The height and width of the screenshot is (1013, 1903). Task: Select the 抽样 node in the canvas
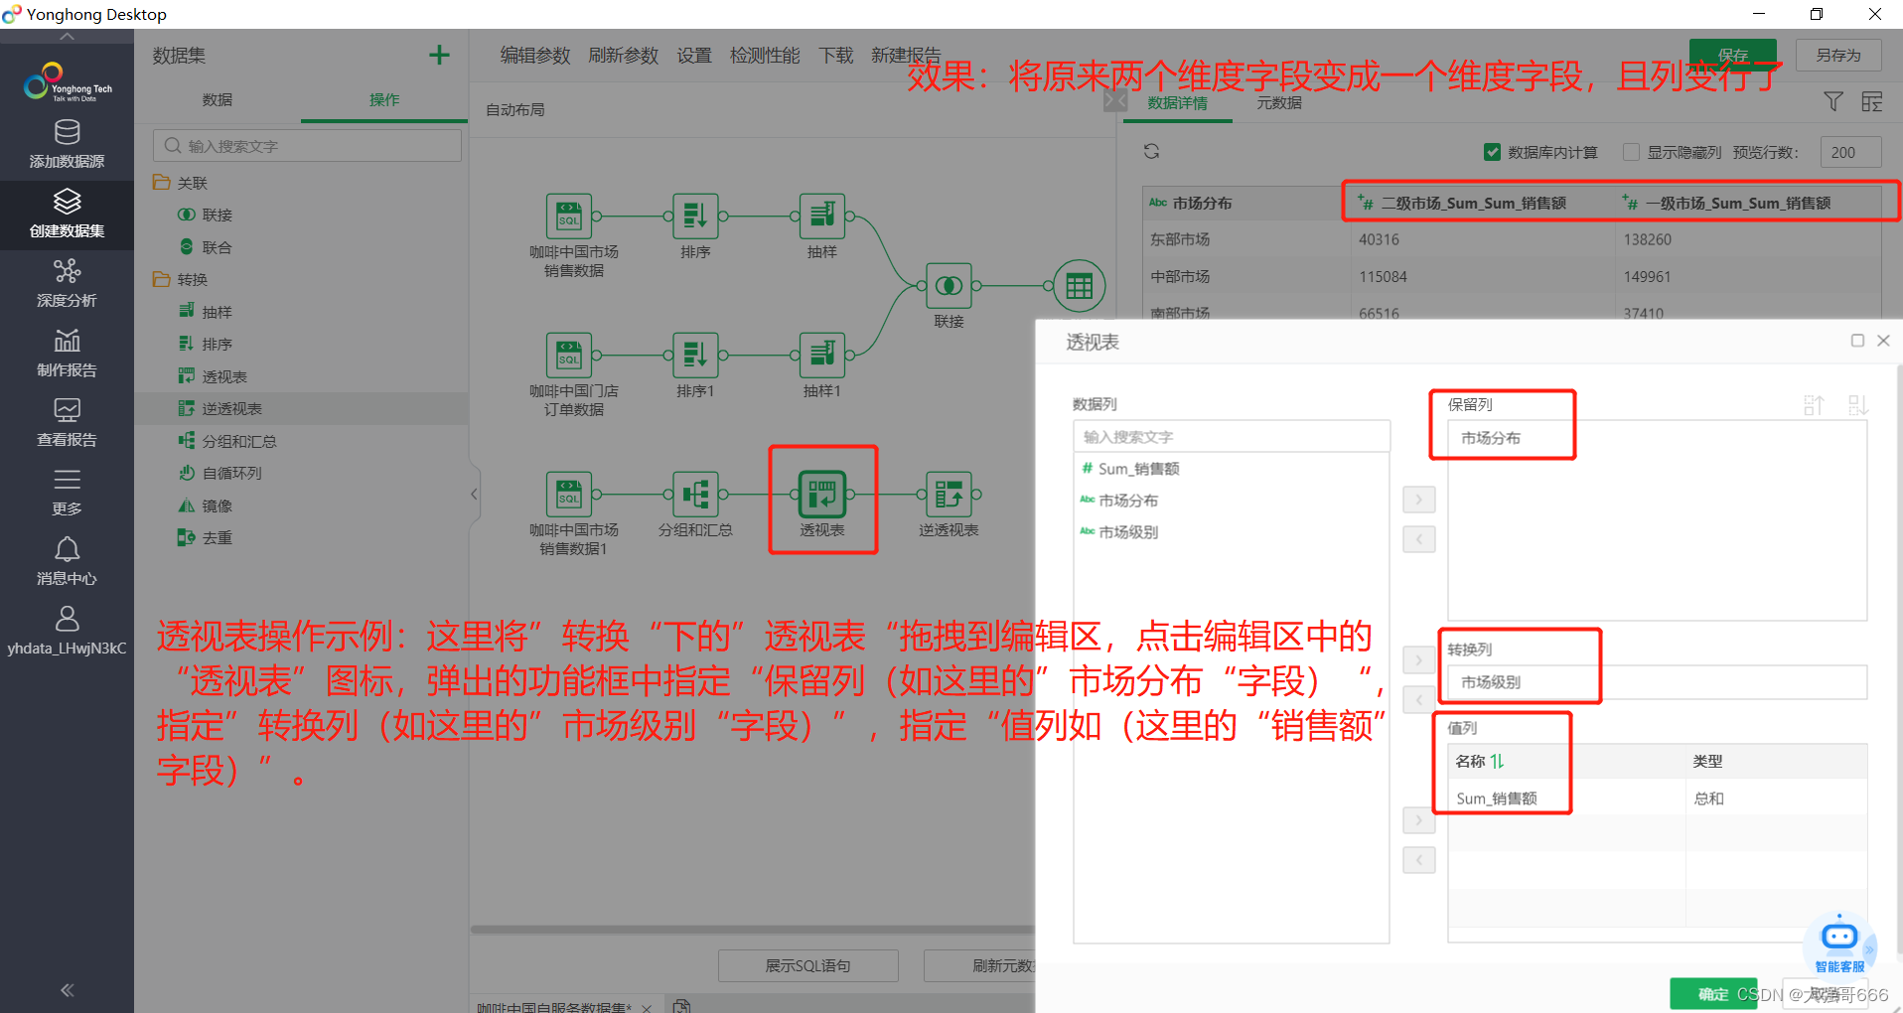pyautogui.click(x=822, y=216)
